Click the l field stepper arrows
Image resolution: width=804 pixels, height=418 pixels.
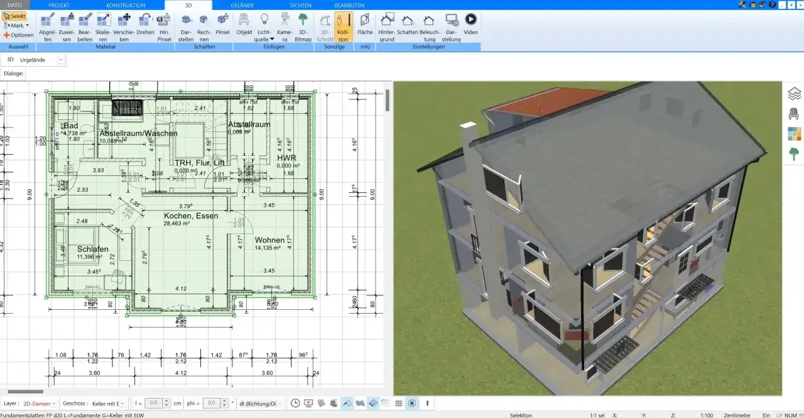click(x=166, y=403)
